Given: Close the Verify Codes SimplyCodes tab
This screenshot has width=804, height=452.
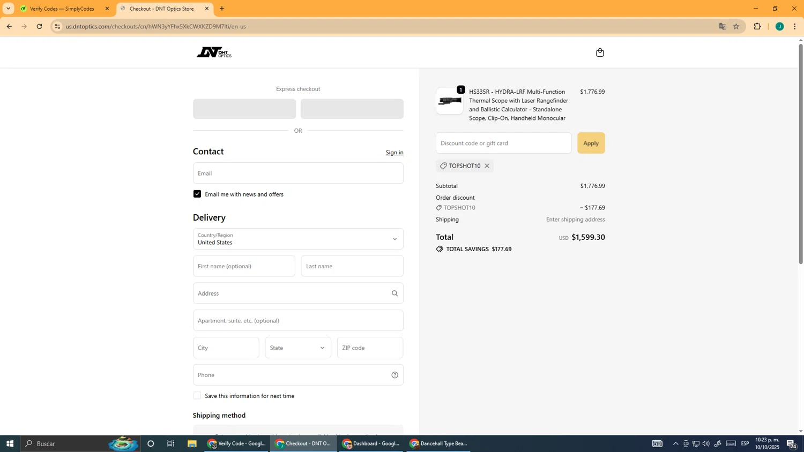Looking at the screenshot, I should tap(107, 9).
